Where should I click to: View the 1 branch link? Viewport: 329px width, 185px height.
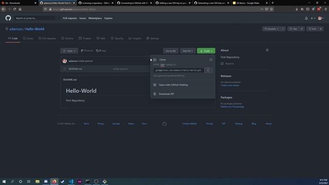tap(87, 51)
